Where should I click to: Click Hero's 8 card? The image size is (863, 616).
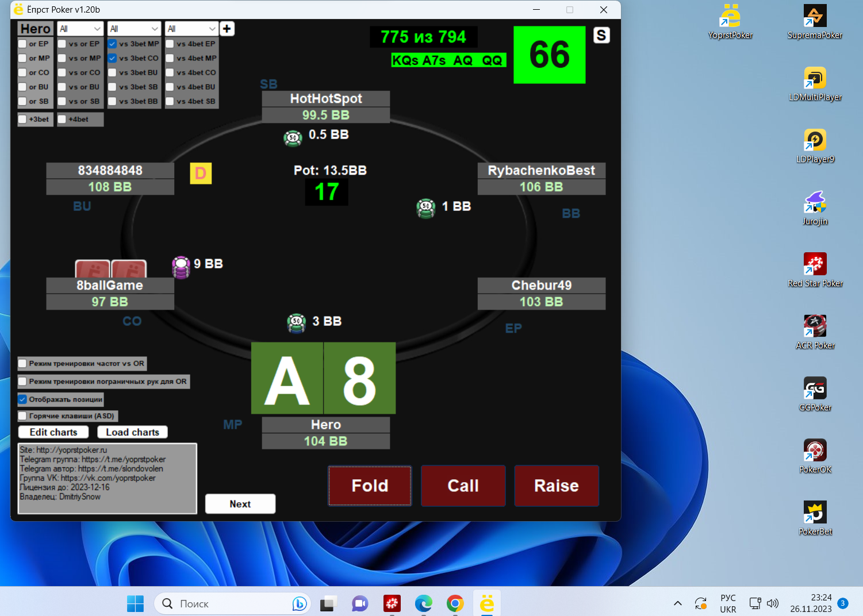(x=360, y=378)
